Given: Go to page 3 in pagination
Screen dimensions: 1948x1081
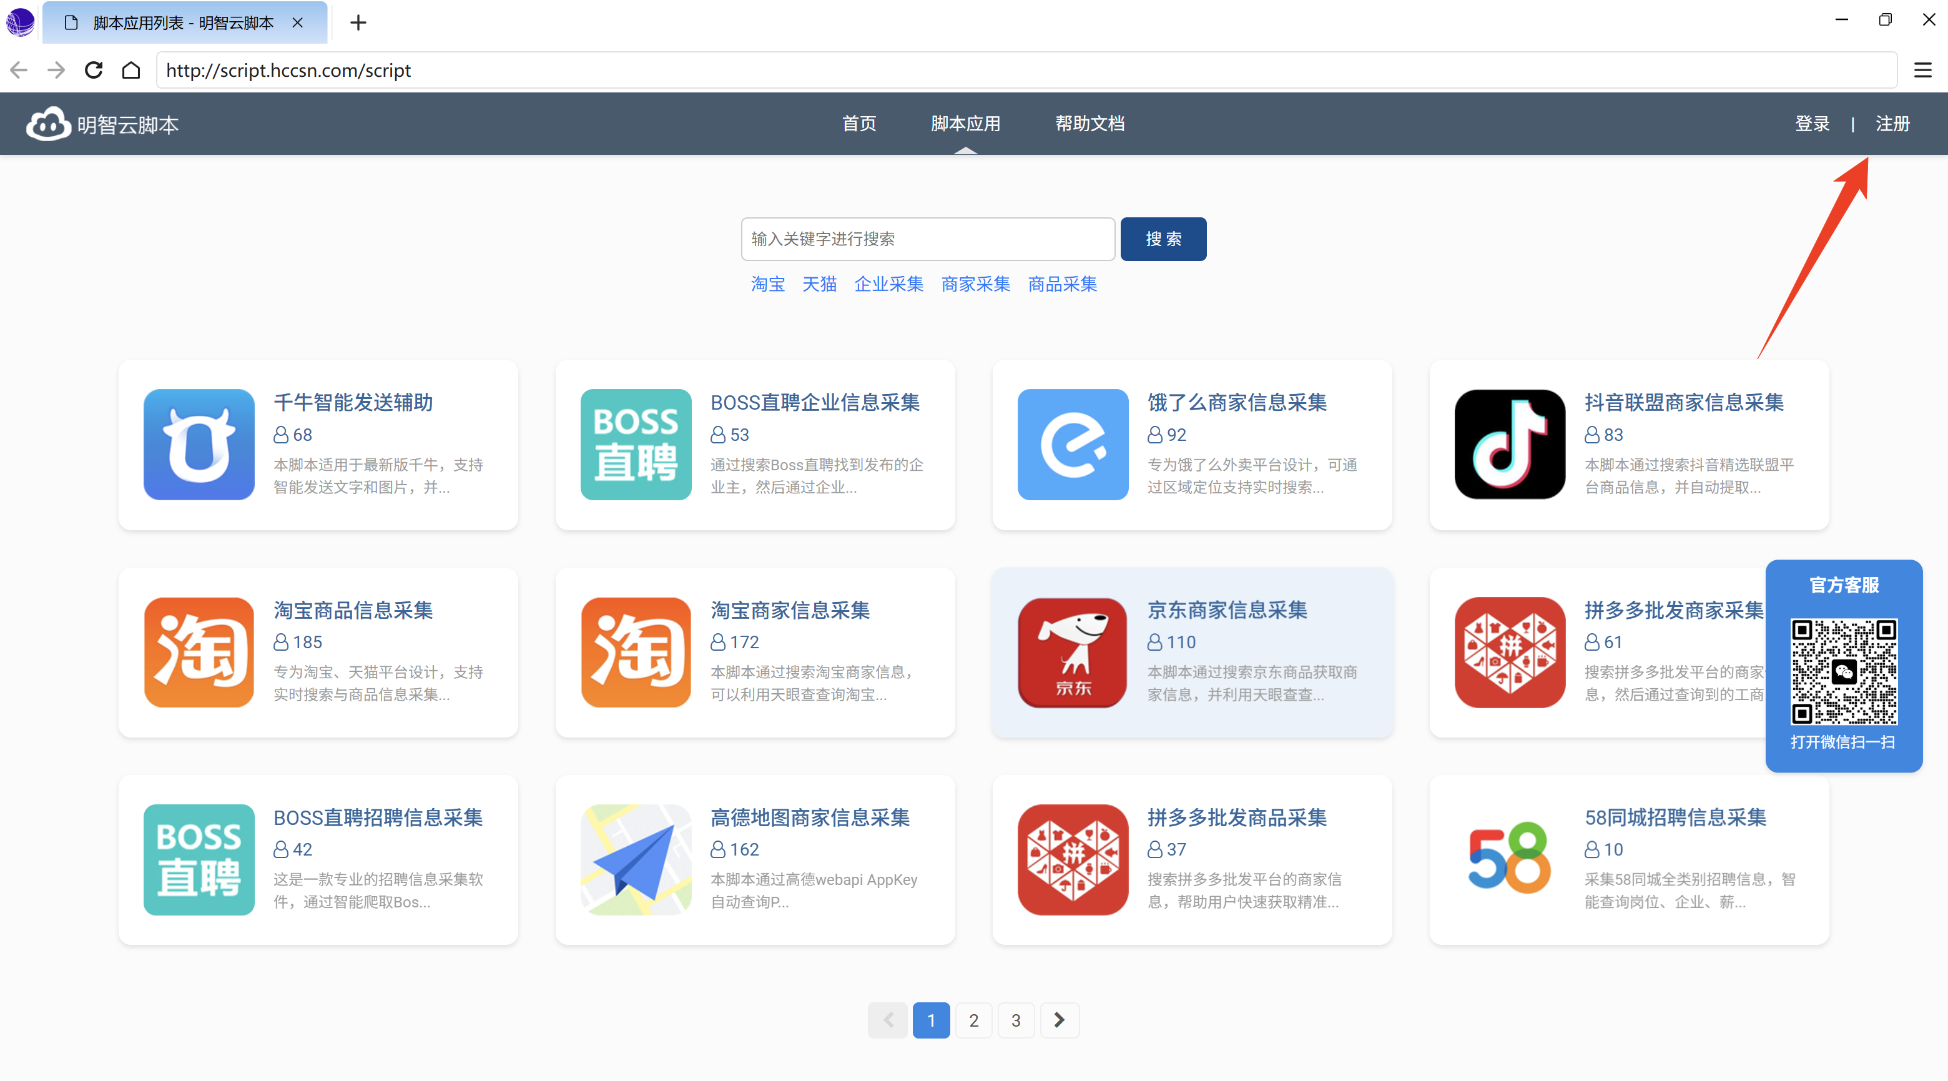Looking at the screenshot, I should (x=1016, y=1020).
